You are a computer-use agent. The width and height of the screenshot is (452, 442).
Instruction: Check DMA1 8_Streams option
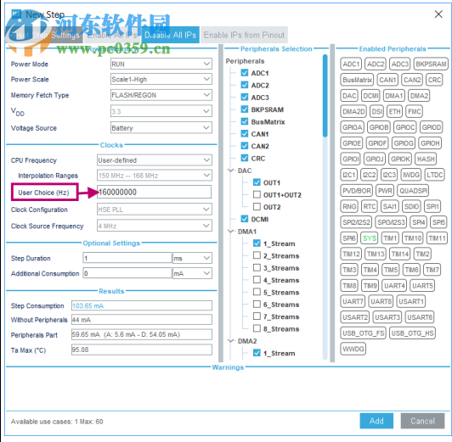tap(257, 328)
